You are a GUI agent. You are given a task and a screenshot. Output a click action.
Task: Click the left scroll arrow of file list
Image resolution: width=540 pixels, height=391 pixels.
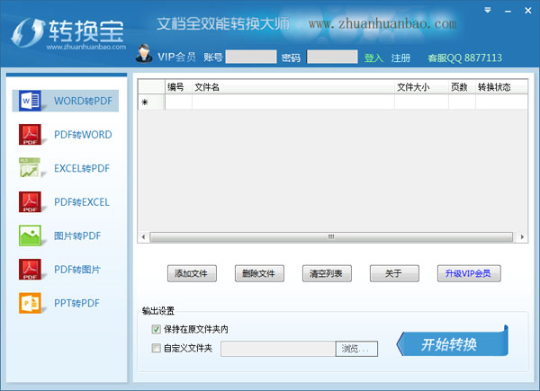tap(143, 237)
